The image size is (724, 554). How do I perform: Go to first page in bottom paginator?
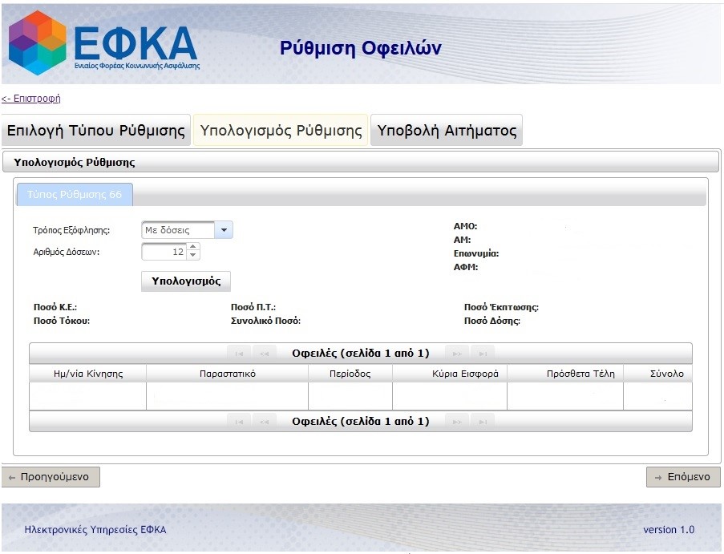point(239,422)
